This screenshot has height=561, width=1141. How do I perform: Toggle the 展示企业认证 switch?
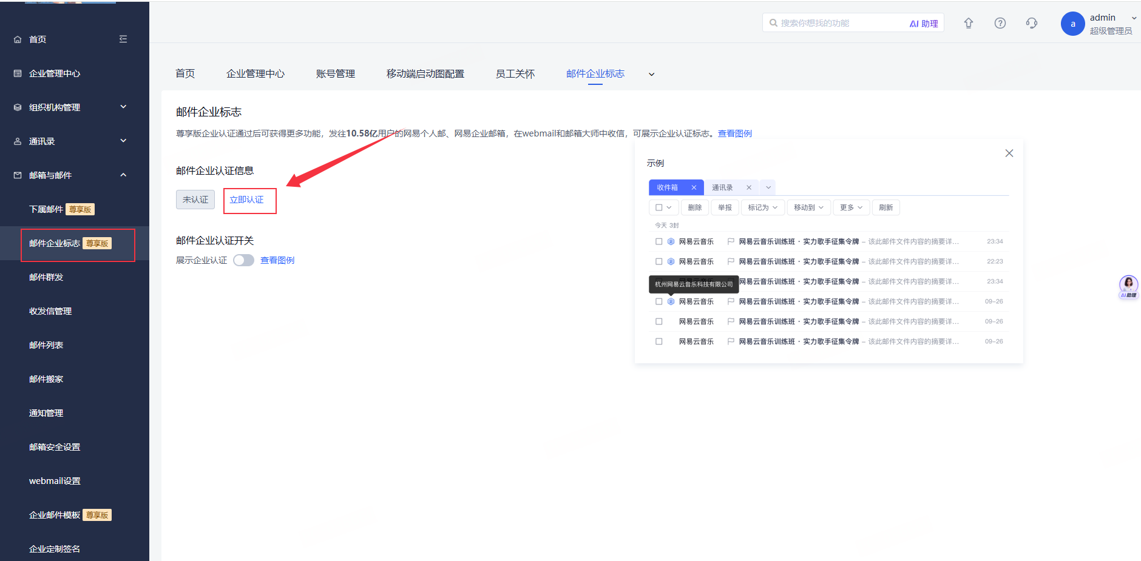click(243, 260)
